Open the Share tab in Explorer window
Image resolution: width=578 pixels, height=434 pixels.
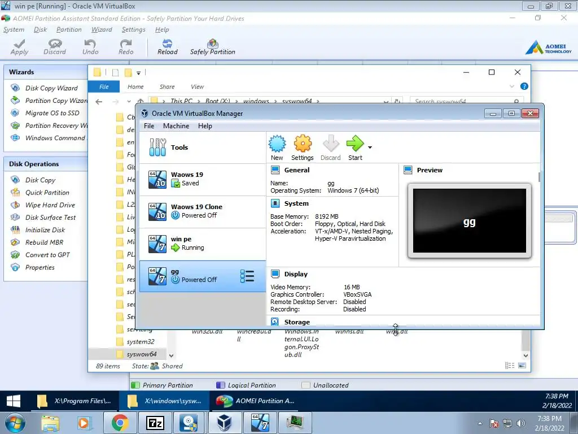click(x=167, y=86)
